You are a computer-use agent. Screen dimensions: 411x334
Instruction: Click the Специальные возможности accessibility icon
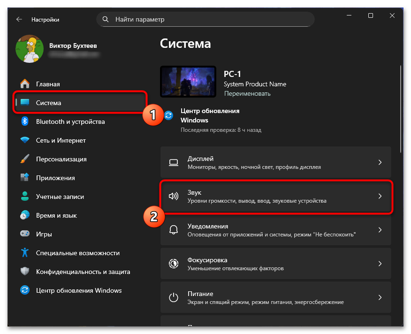click(x=25, y=252)
